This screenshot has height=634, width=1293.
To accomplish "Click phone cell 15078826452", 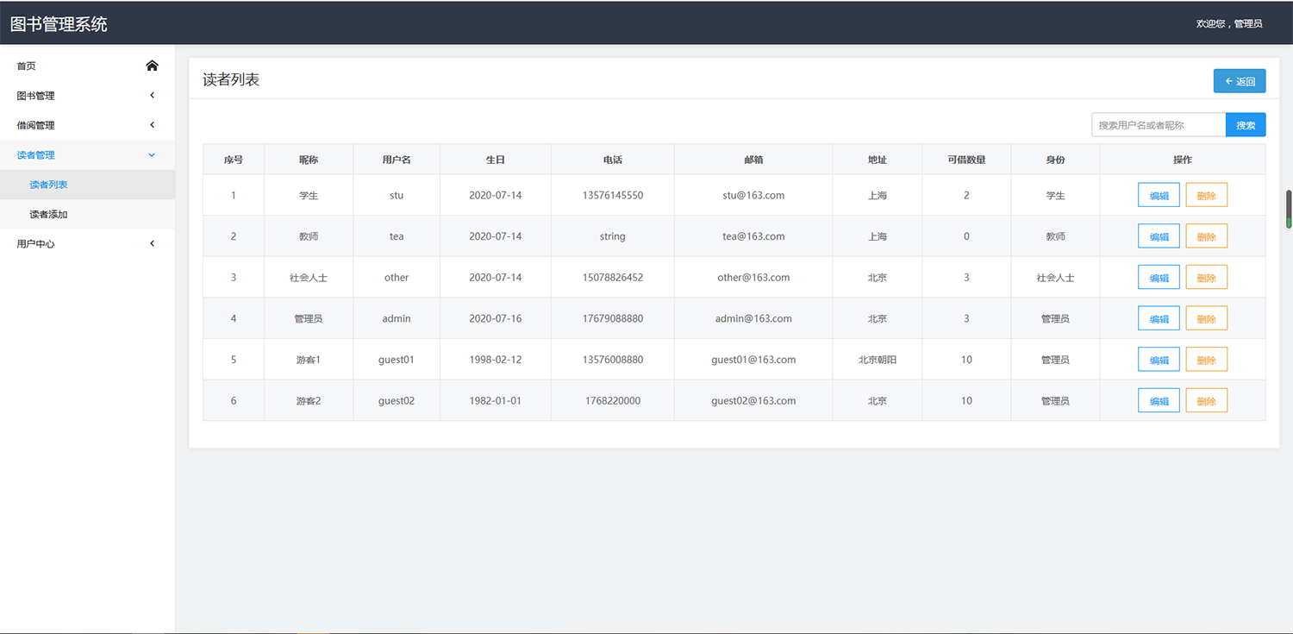I will pos(613,278).
